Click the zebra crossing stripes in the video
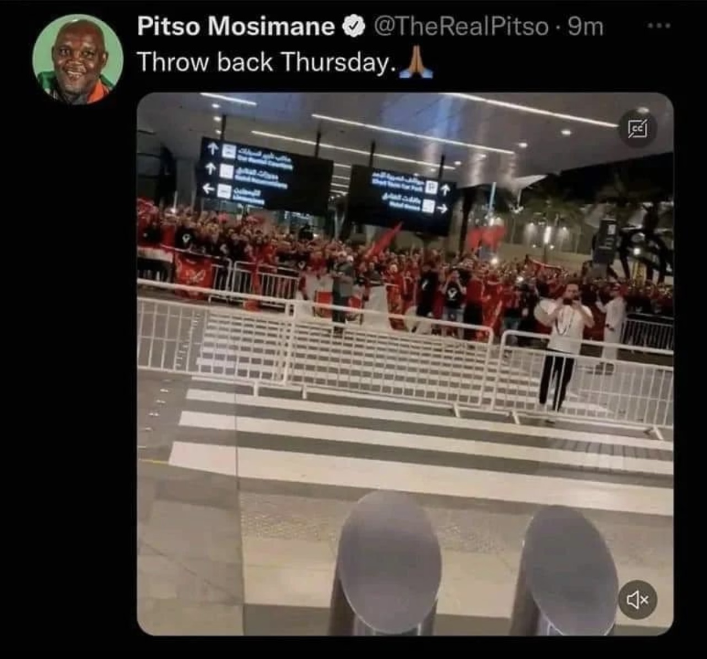 (419, 435)
